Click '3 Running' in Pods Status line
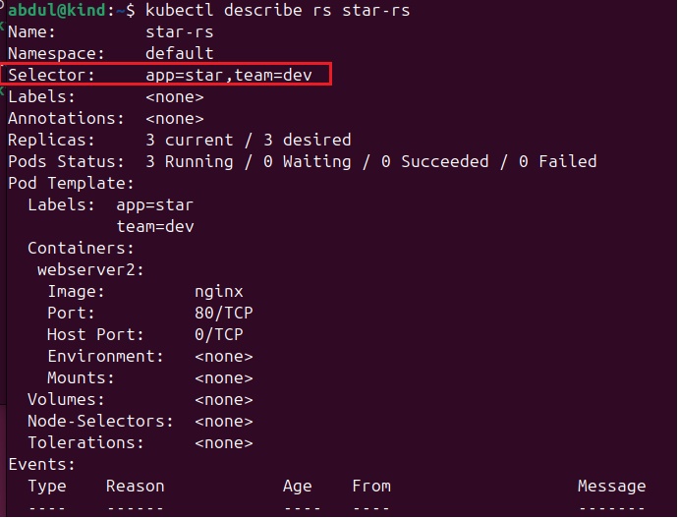Image resolution: width=678 pixels, height=518 pixels. (189, 161)
